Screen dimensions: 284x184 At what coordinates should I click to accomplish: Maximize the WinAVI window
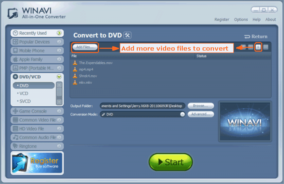264,10
